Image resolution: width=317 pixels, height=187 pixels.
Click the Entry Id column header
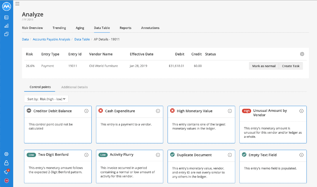coord(75,54)
